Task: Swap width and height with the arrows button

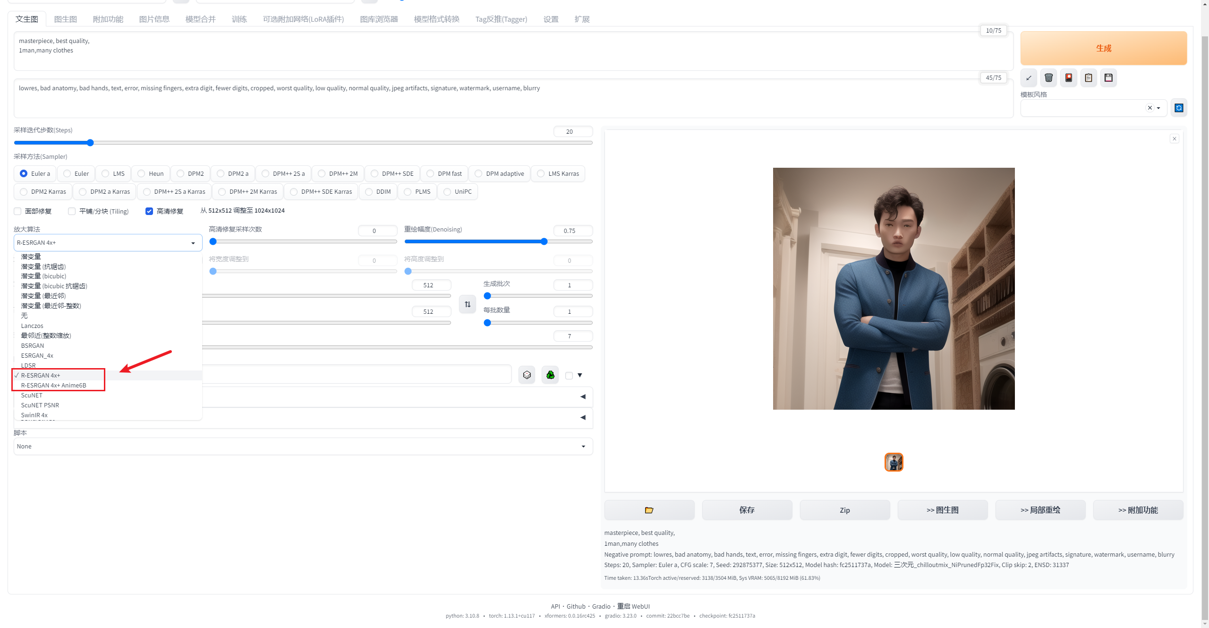Action: 468,304
